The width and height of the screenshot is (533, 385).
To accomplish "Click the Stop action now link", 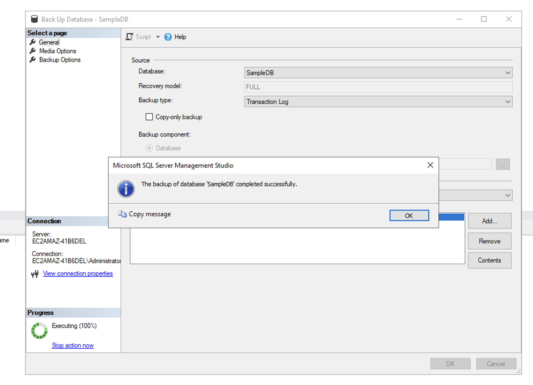I will [73, 345].
